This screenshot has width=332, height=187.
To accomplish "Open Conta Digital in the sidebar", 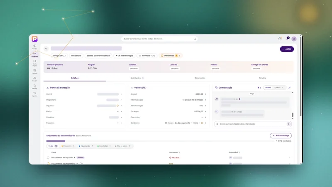I will pos(34,63).
